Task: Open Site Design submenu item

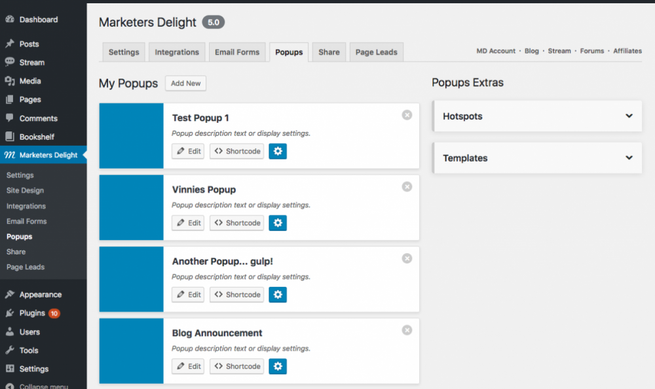Action: (25, 190)
